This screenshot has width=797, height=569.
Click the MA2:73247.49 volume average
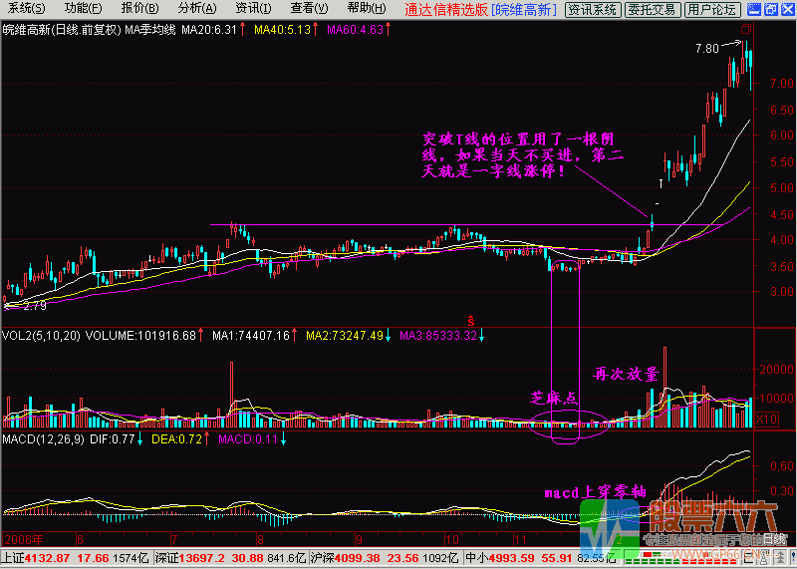pyautogui.click(x=345, y=336)
